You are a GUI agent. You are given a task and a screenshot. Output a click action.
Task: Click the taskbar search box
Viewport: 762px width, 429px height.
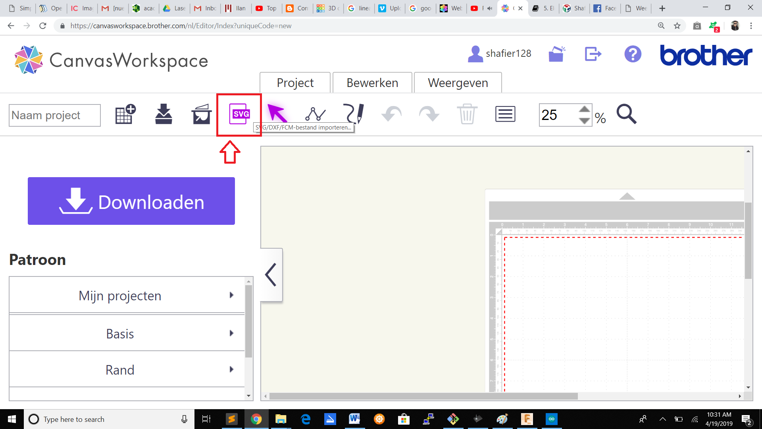109,419
